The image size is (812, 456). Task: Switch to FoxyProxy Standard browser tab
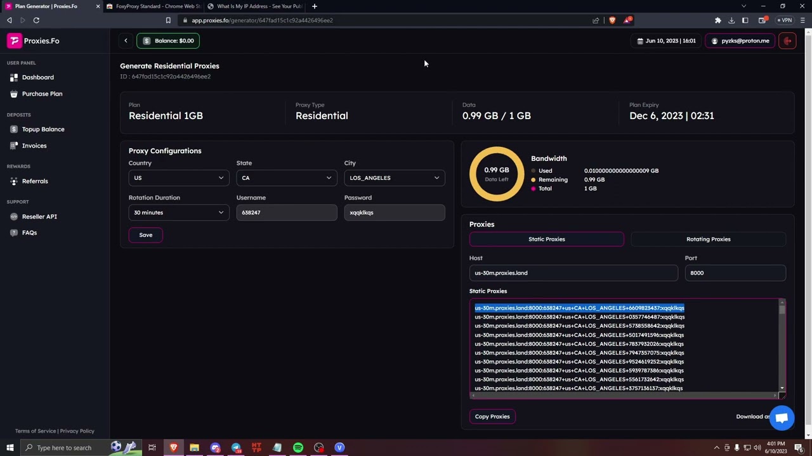[154, 6]
